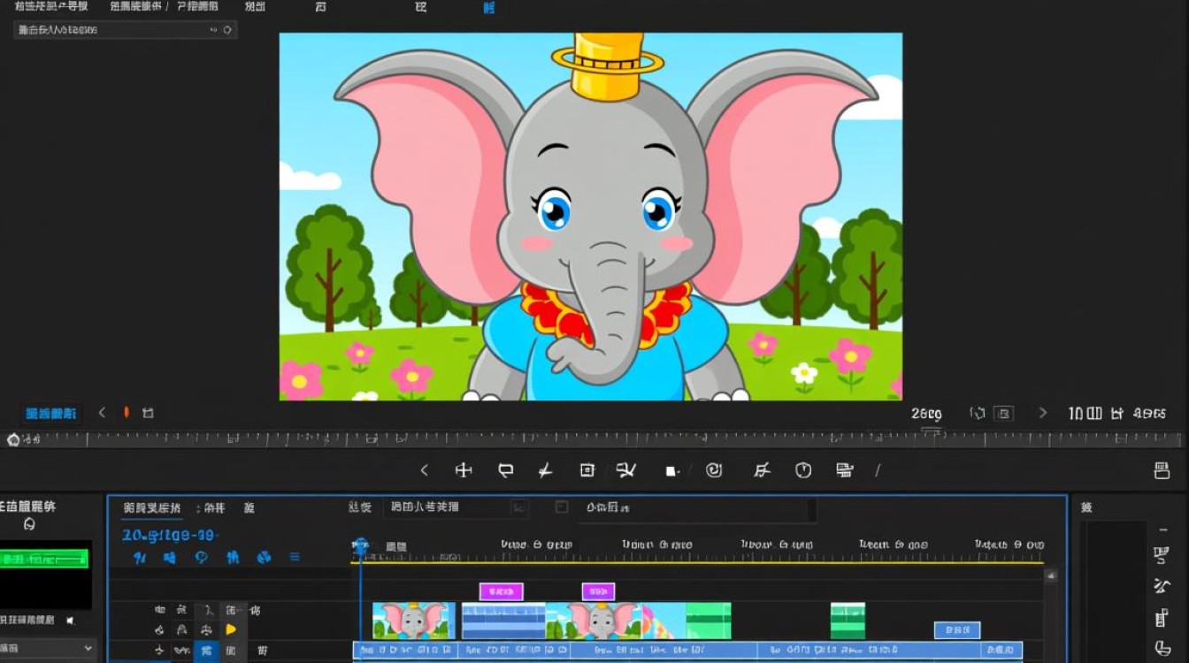Viewport: 1189px width, 663px height.
Task: Select the second purple marker above the clips
Action: [598, 591]
